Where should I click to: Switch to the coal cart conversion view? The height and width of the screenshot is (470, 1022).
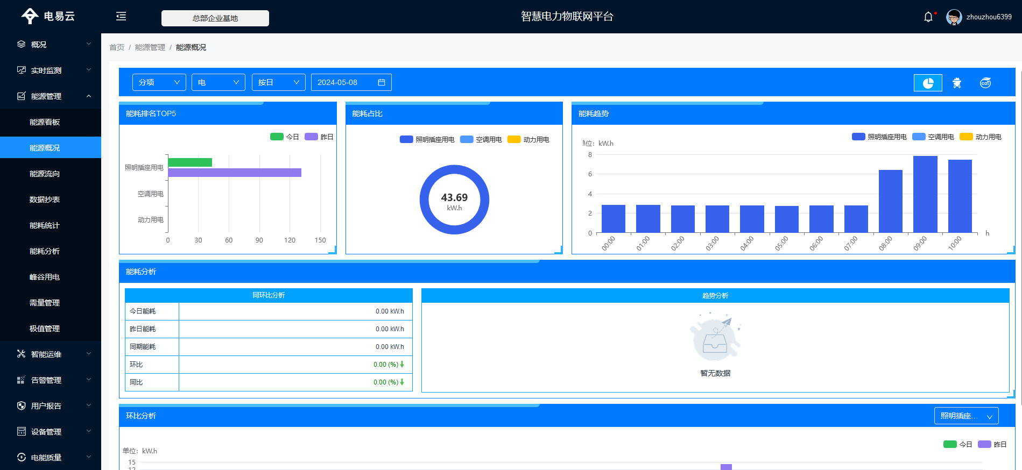pyautogui.click(x=957, y=83)
